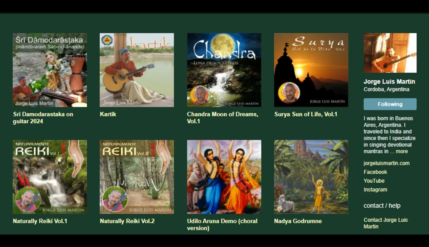Screen dimensions: 429x247
Task: Open the Chandra Moon of Dreams title link
Action: point(223,118)
